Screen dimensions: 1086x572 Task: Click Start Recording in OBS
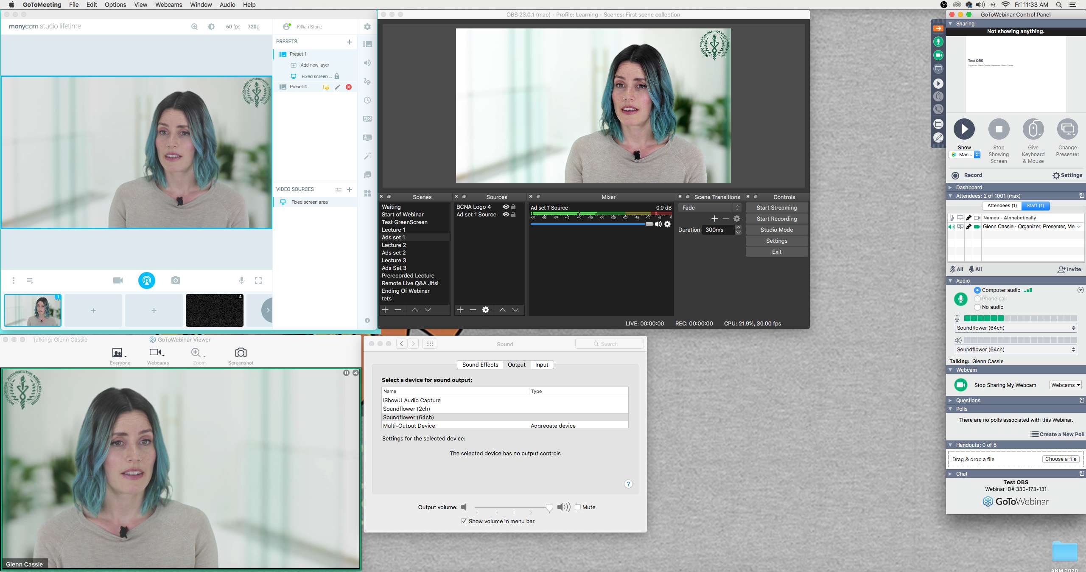(x=776, y=219)
